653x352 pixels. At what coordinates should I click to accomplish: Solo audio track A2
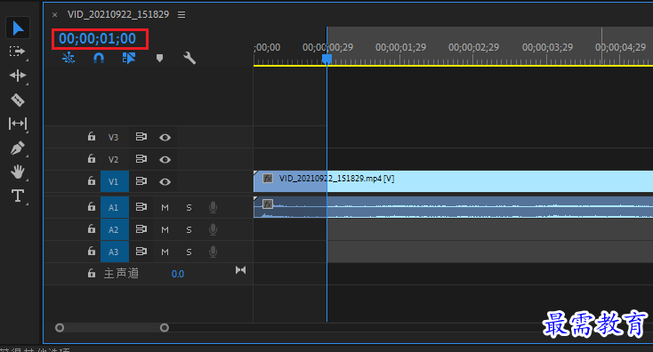coord(189,229)
